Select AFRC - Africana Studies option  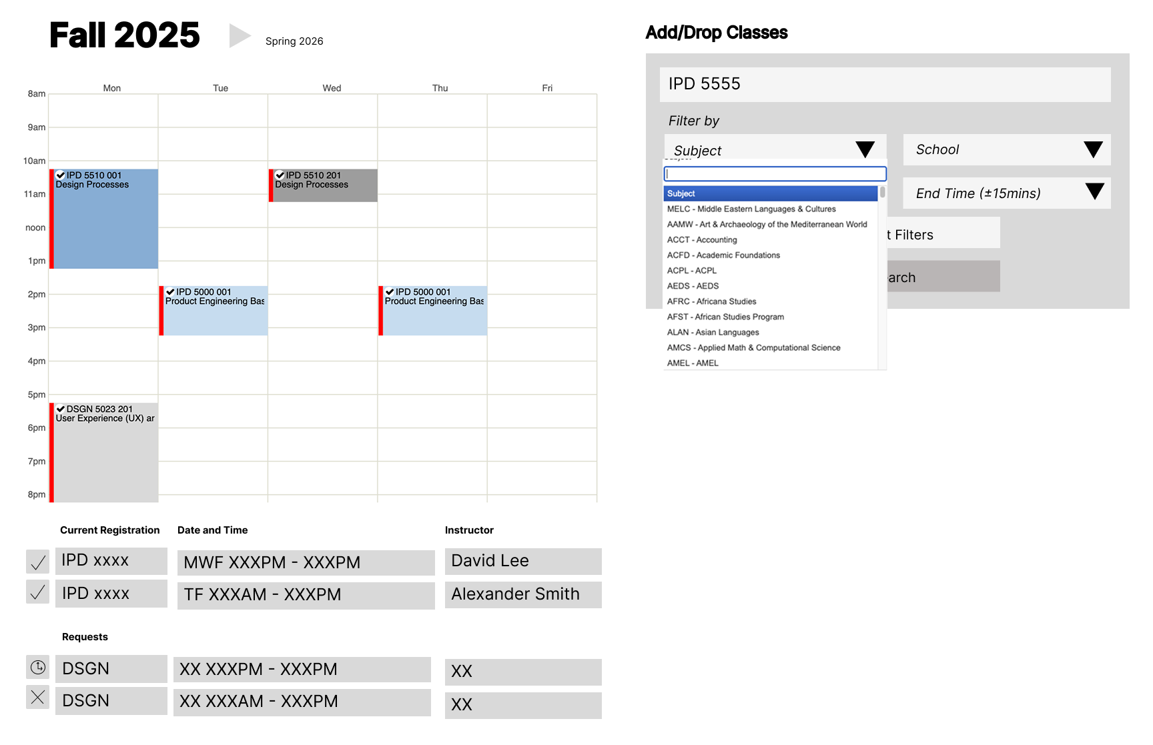click(711, 301)
